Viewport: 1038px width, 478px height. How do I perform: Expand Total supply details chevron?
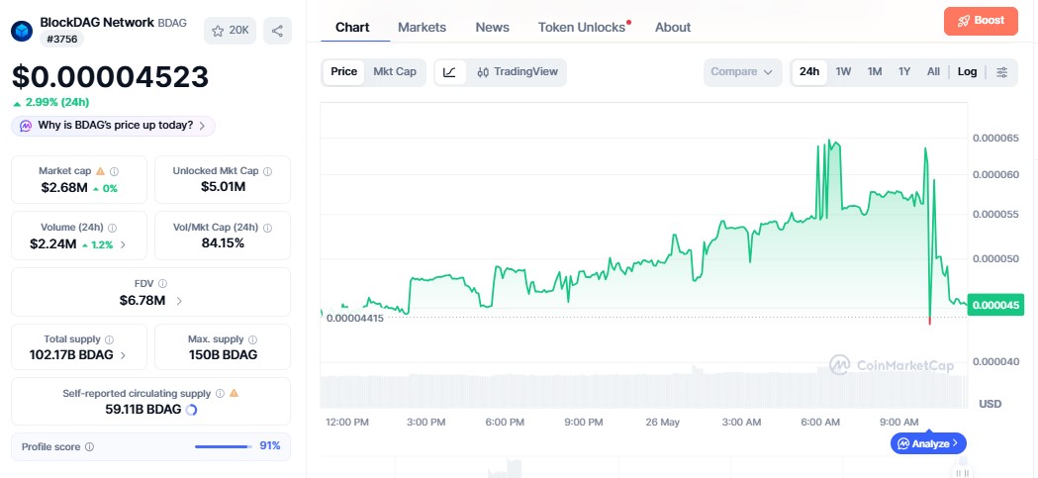pos(123,355)
